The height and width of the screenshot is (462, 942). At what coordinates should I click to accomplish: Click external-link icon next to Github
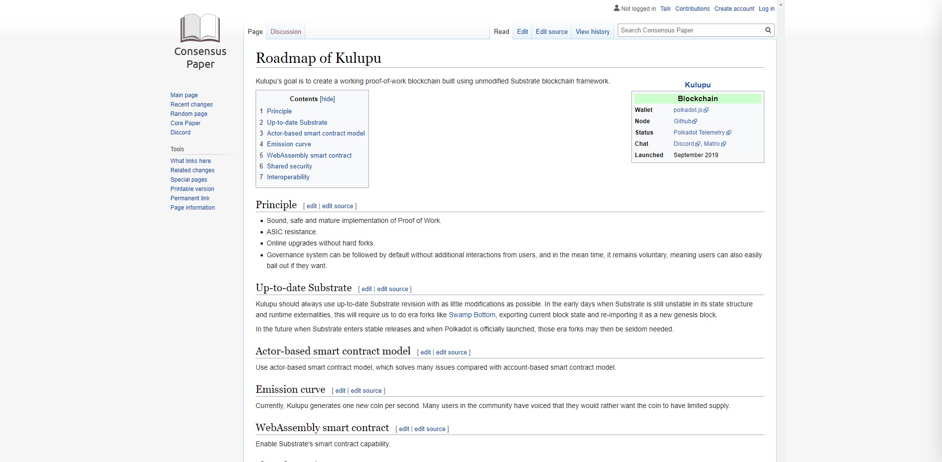click(695, 122)
